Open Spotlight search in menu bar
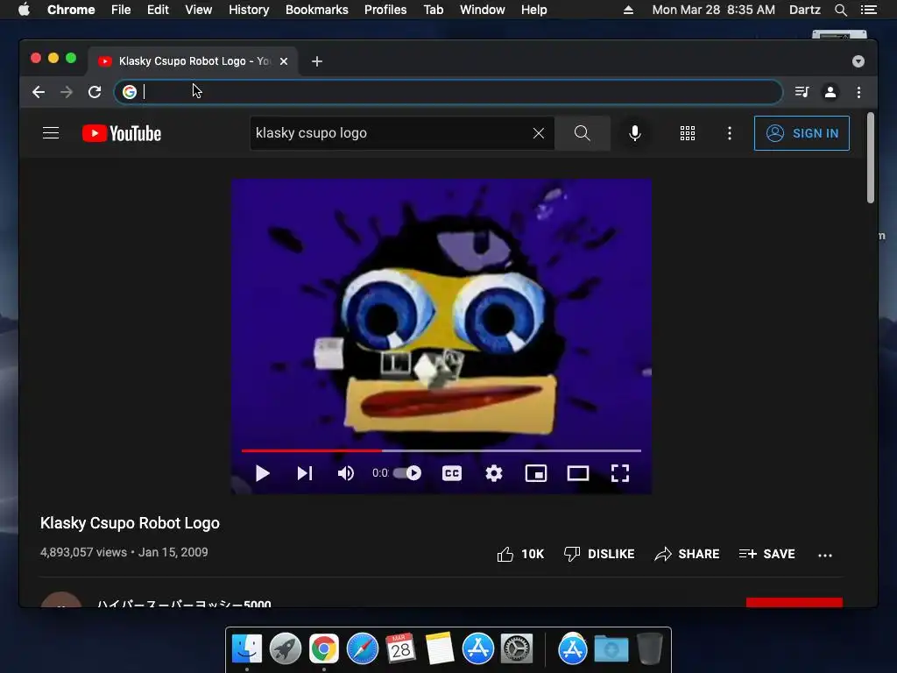Viewport: 897px width, 673px height. click(x=841, y=10)
